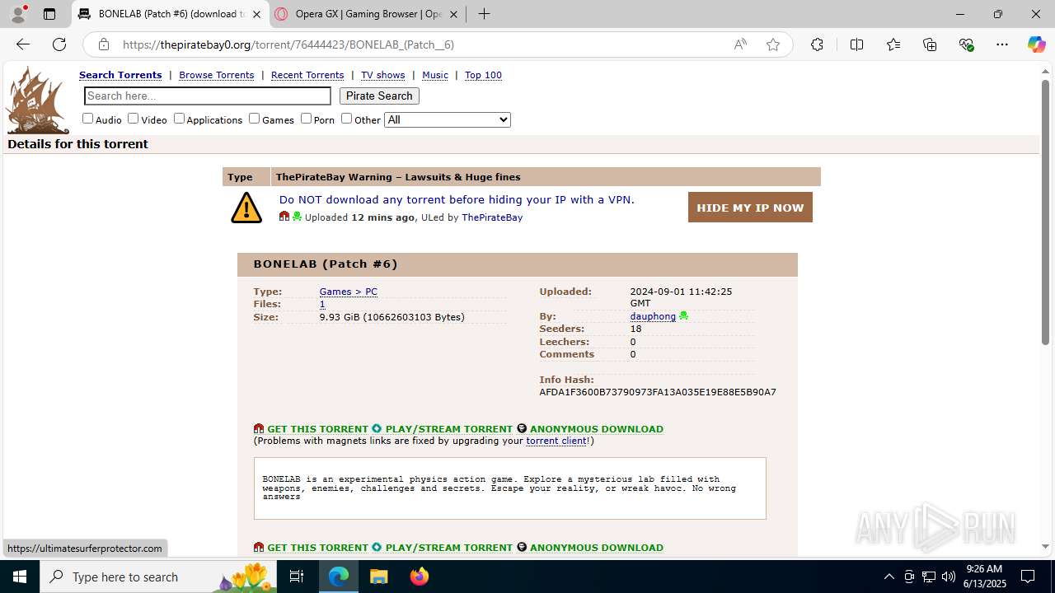
Task: Open the Extensions puzzle icon
Action: pos(817,44)
